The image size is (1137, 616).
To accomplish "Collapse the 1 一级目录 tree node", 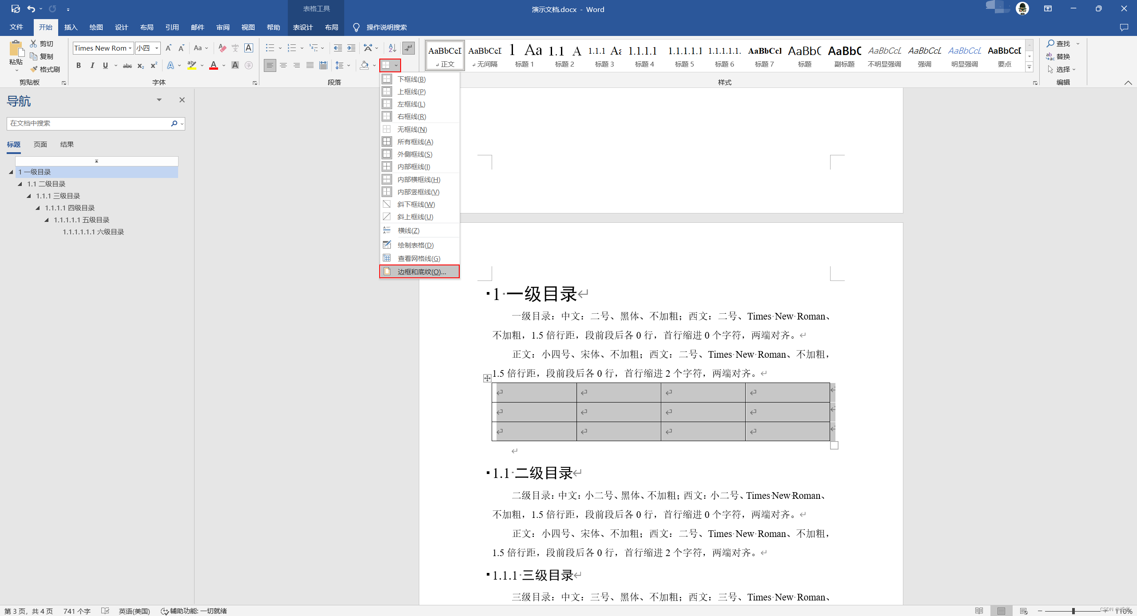I will point(11,172).
